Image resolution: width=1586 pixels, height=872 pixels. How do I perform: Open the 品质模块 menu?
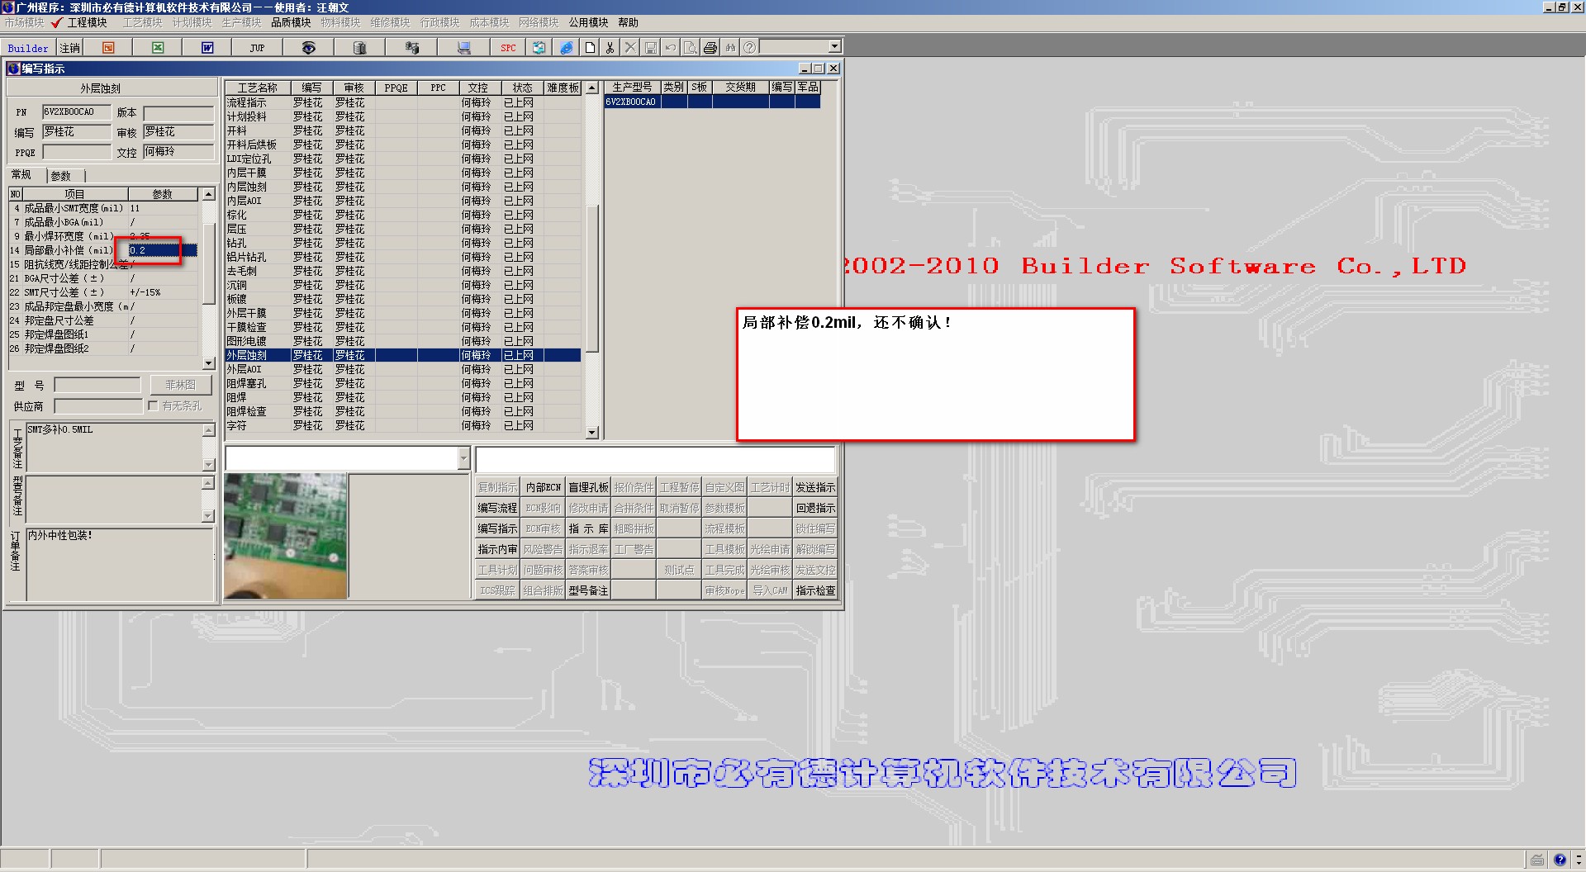(x=291, y=22)
